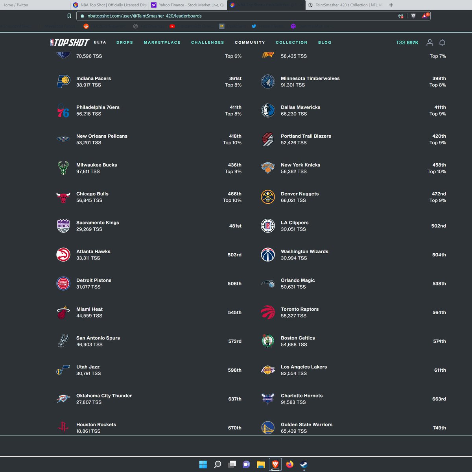
Task: Open Windows taskbar search
Action: [218, 465]
